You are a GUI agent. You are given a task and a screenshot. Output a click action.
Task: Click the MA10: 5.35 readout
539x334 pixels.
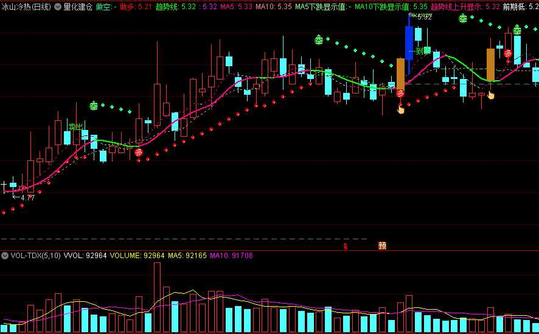click(274, 7)
